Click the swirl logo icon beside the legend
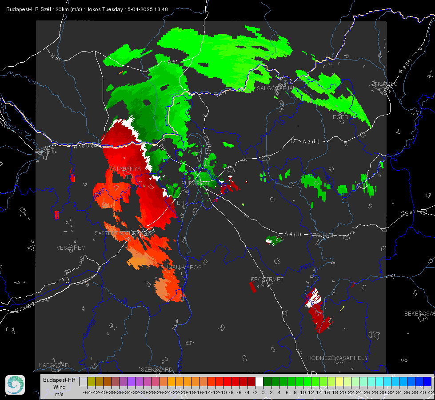Viewport: 435px width, 400px height. tap(15, 385)
